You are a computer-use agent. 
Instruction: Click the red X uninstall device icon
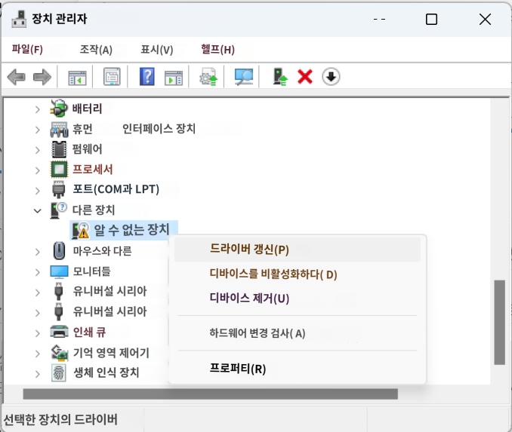coord(305,77)
